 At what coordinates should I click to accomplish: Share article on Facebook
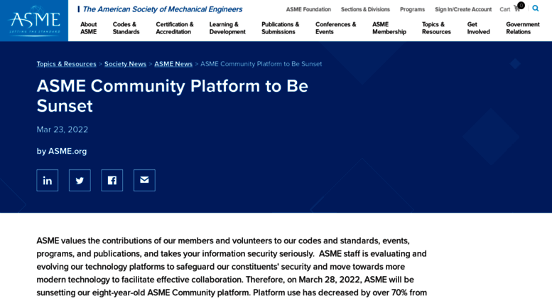click(112, 181)
